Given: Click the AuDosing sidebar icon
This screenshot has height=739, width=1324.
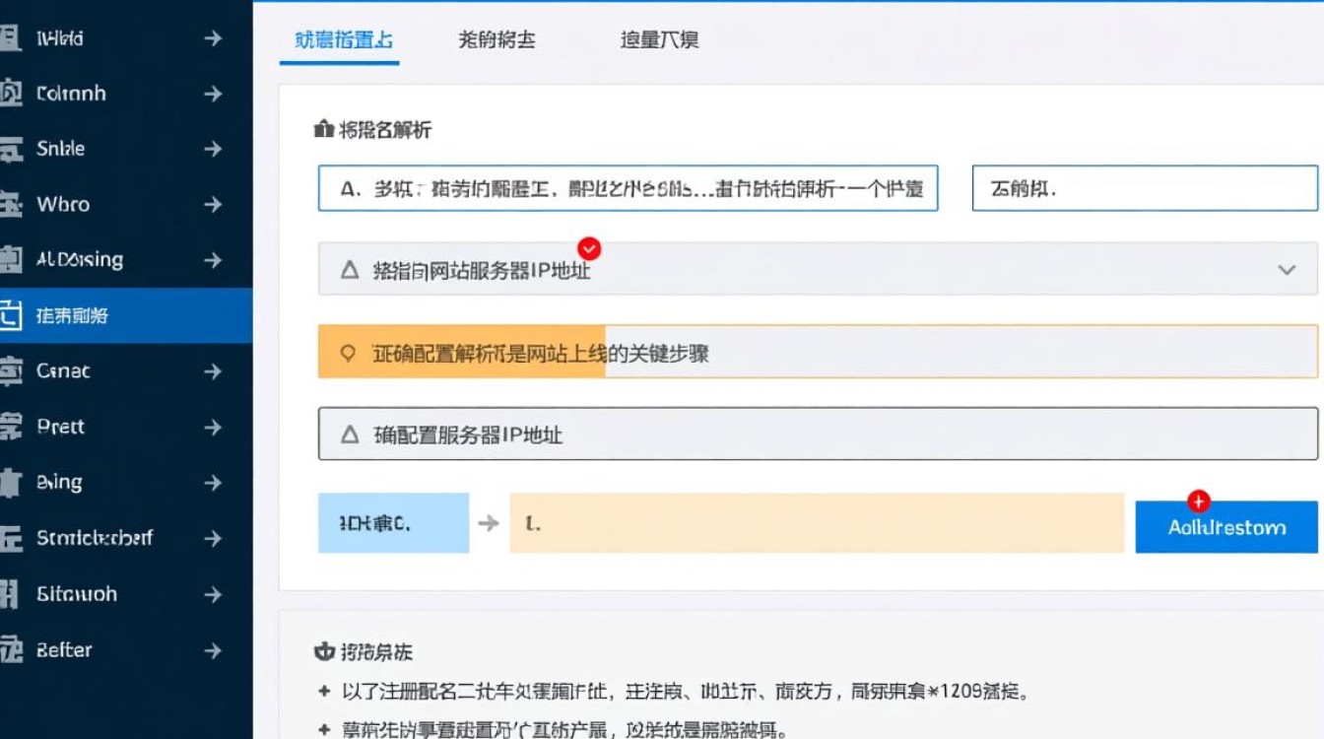Looking at the screenshot, I should pyautogui.click(x=14, y=259).
